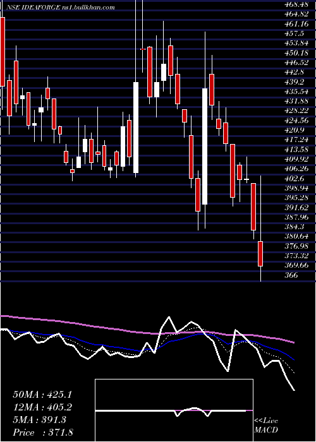Click the 395.28 price label
The image size is (316, 442).
click(296, 198)
